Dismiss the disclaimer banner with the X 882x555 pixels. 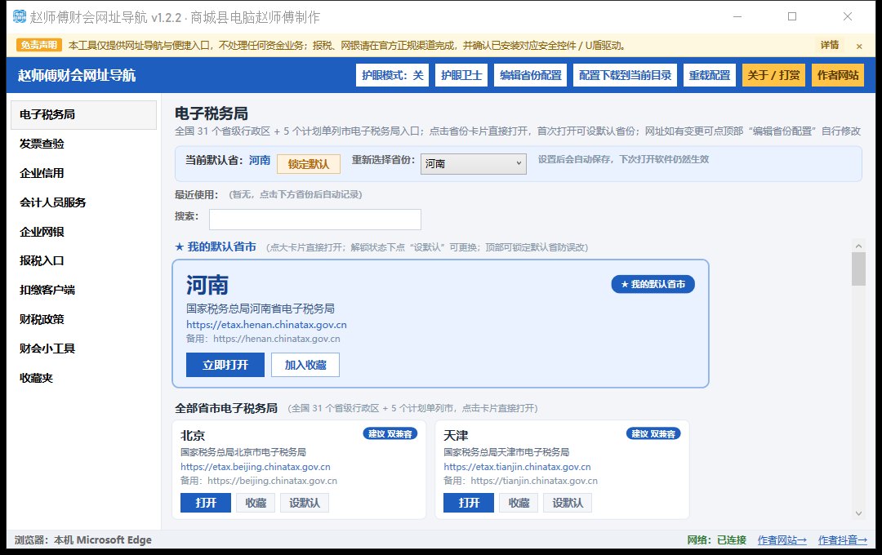tap(859, 46)
